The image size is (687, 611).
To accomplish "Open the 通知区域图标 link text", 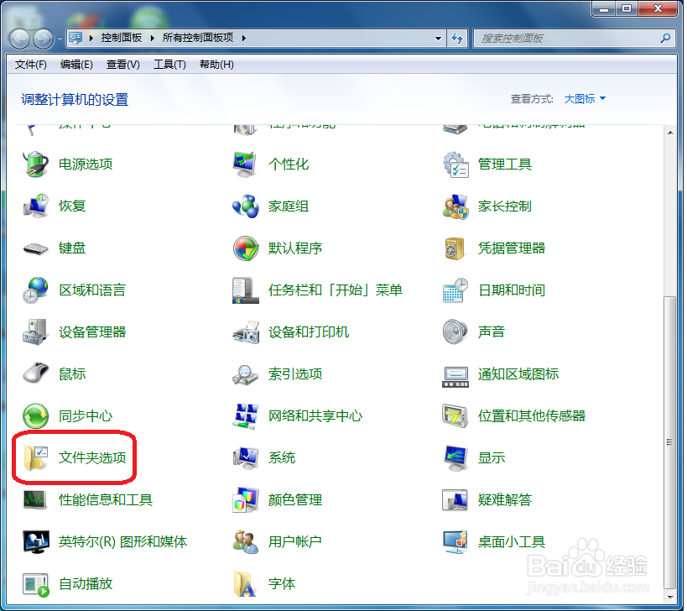I will (518, 373).
